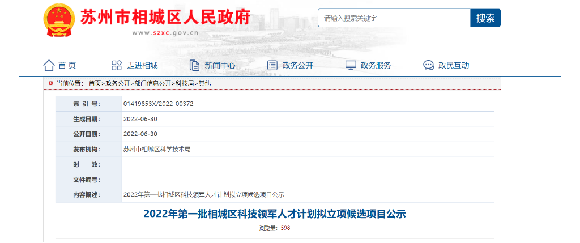Click the 其他 breadcrumb link

click(x=204, y=83)
